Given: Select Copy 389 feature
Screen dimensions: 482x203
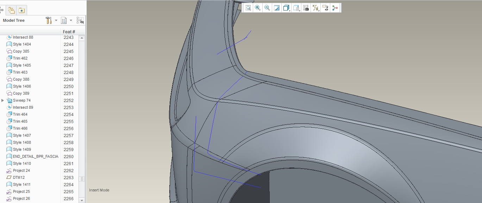Looking at the screenshot, I should (x=21, y=93).
